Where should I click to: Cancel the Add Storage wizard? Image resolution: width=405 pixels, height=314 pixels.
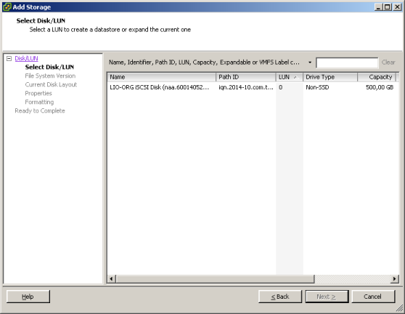point(373,297)
